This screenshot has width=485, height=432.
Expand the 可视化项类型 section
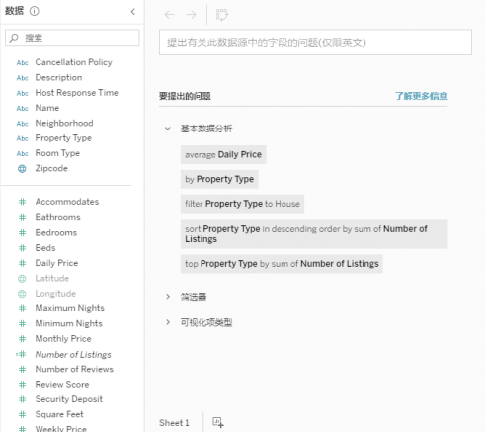click(x=168, y=322)
